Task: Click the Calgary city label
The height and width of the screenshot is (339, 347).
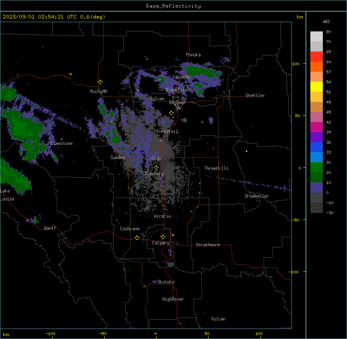Action: 161,243
